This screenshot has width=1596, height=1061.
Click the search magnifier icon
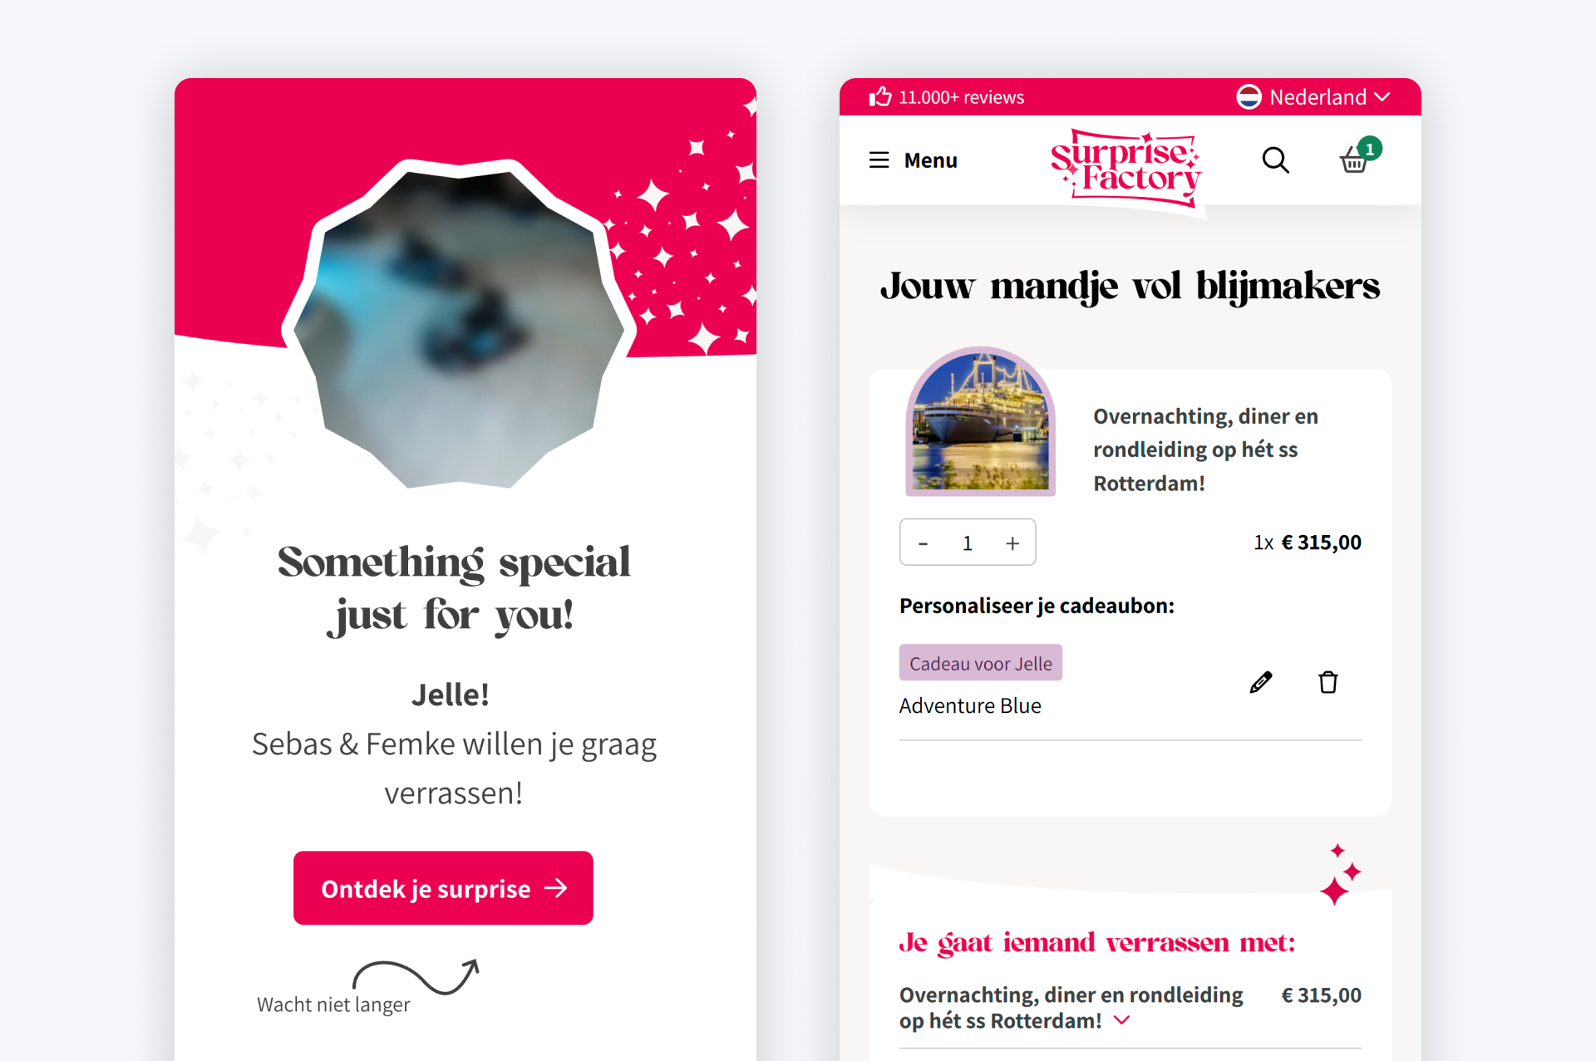1275,160
